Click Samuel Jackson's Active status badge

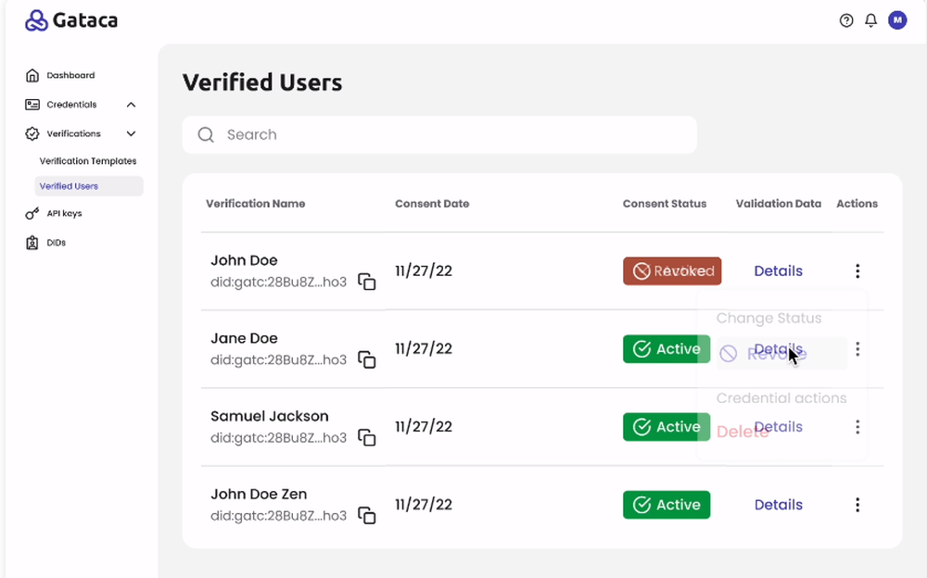pyautogui.click(x=667, y=427)
